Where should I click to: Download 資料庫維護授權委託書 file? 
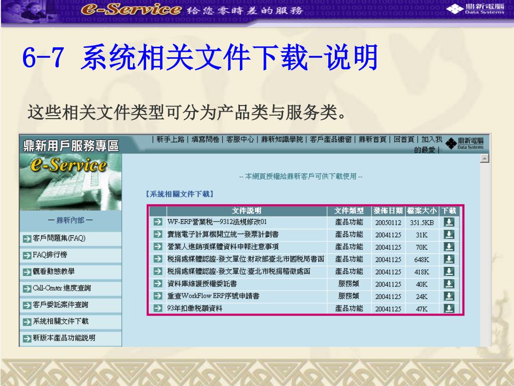pos(449,284)
